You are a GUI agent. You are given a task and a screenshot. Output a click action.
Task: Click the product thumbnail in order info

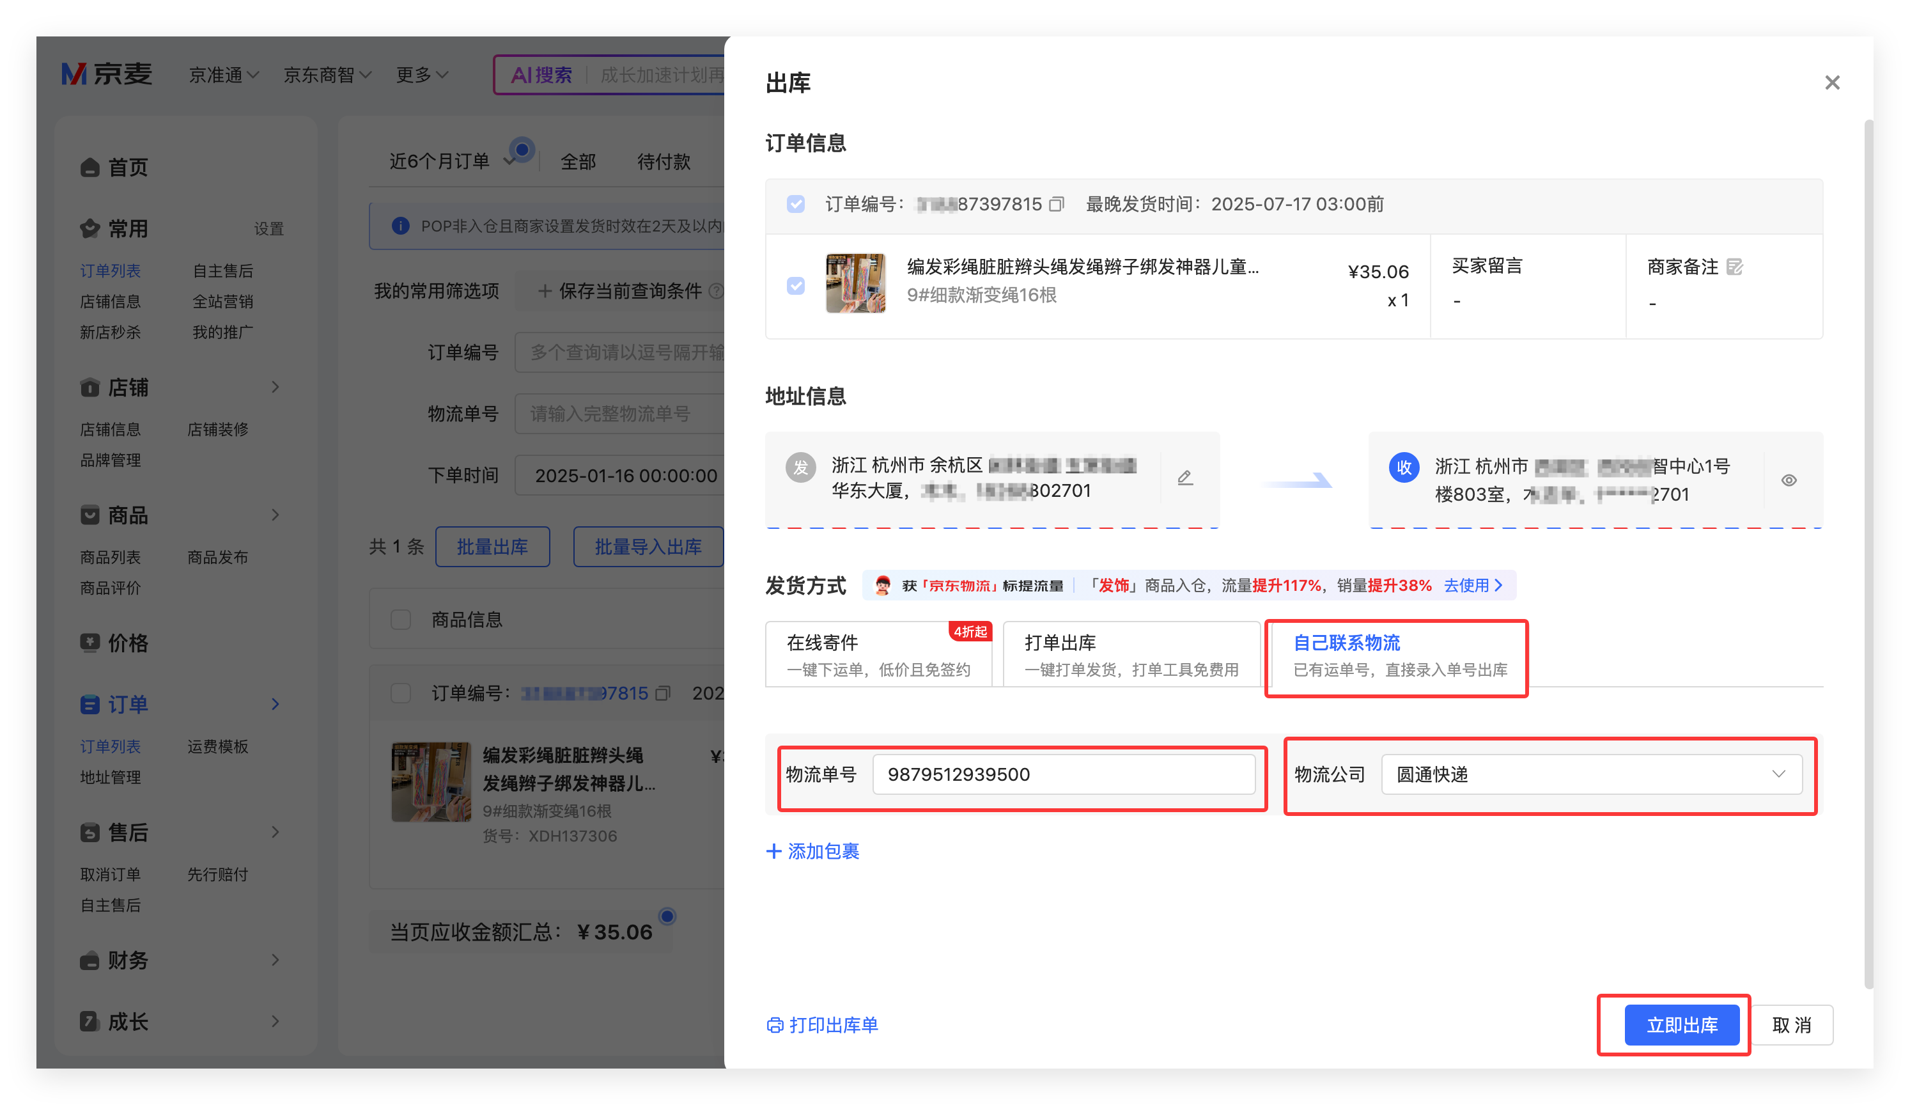click(855, 284)
